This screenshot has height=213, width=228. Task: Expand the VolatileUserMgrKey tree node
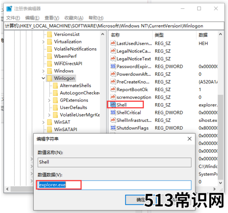49,115
